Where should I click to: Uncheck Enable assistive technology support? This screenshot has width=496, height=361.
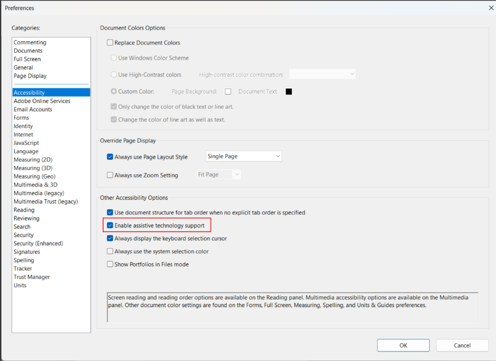pos(110,226)
